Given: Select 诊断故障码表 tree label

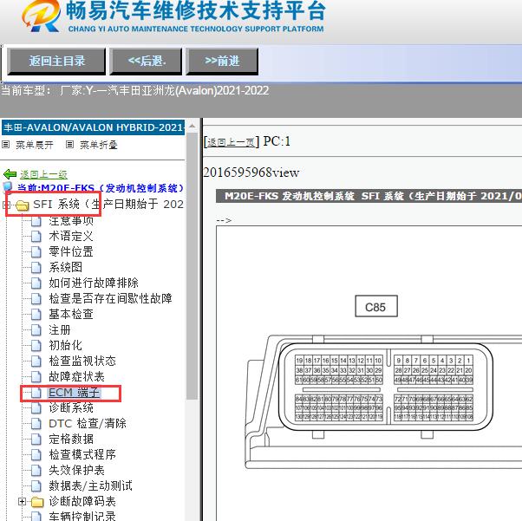Looking at the screenshot, I should (82, 501).
